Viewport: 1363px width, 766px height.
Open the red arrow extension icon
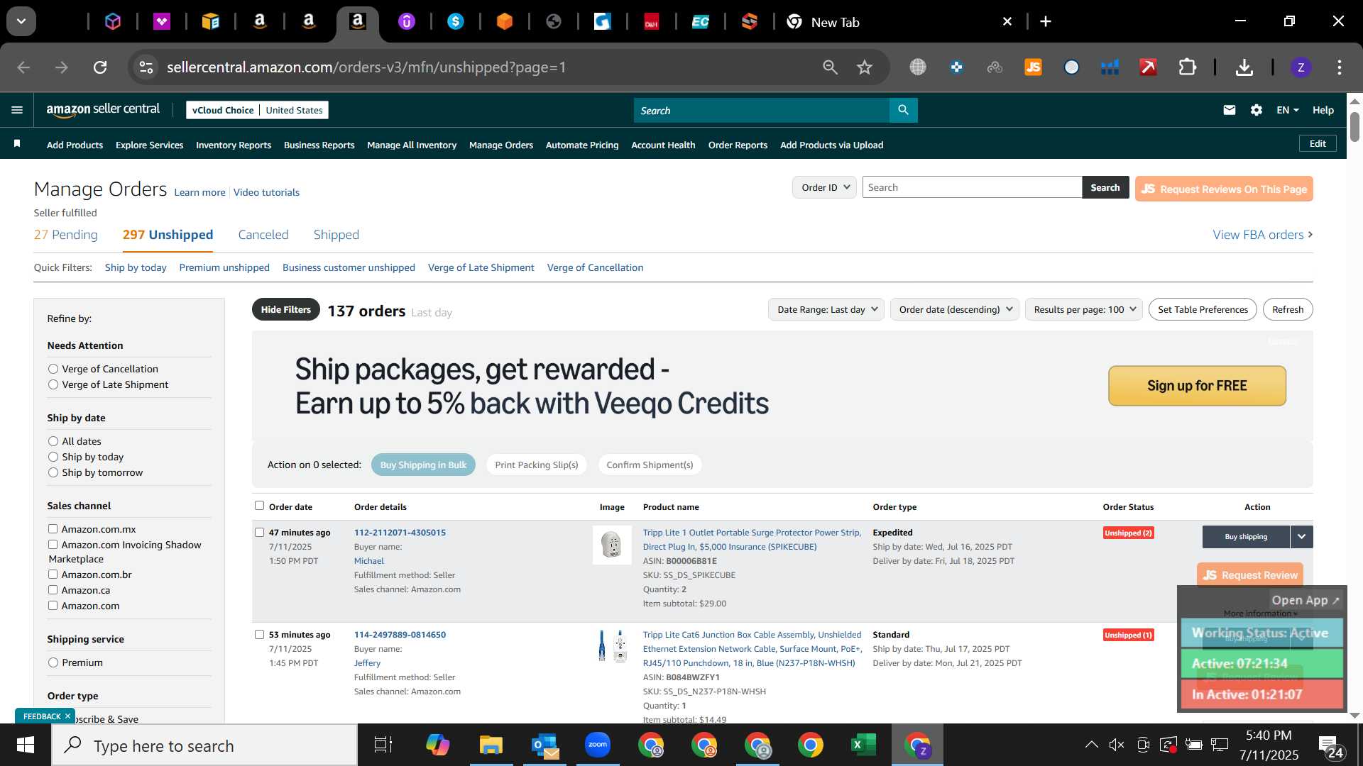1148,67
